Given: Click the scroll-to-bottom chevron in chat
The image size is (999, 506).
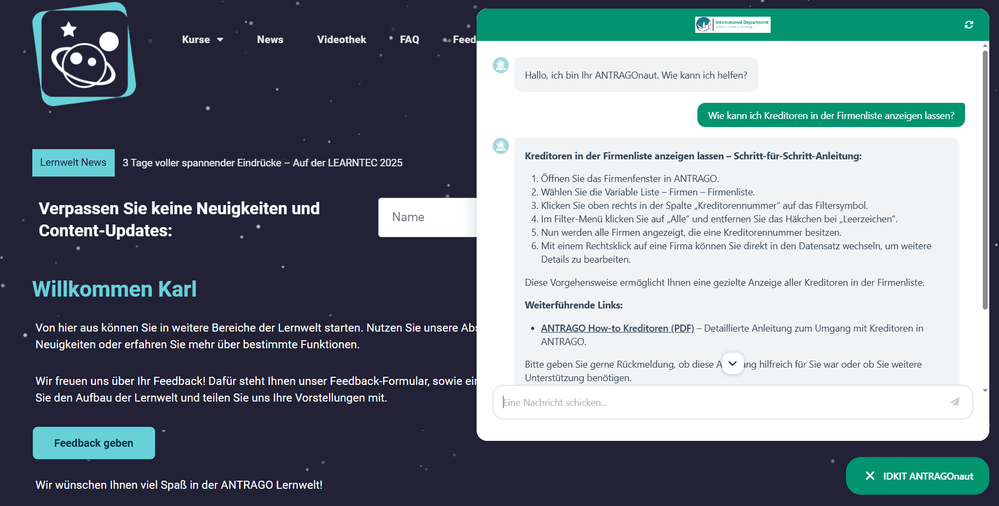Looking at the screenshot, I should click(732, 363).
